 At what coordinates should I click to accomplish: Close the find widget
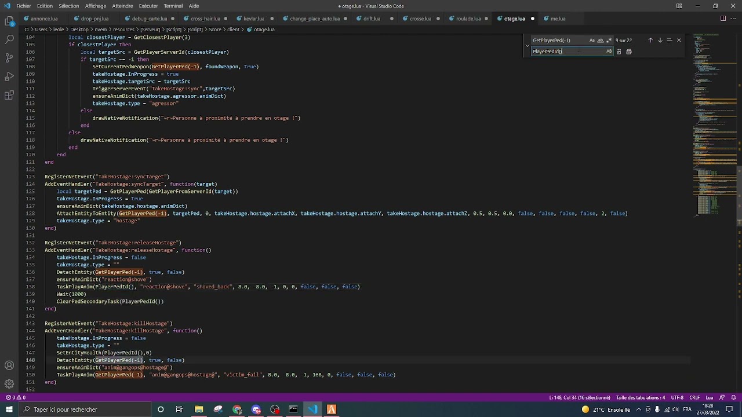click(x=679, y=41)
